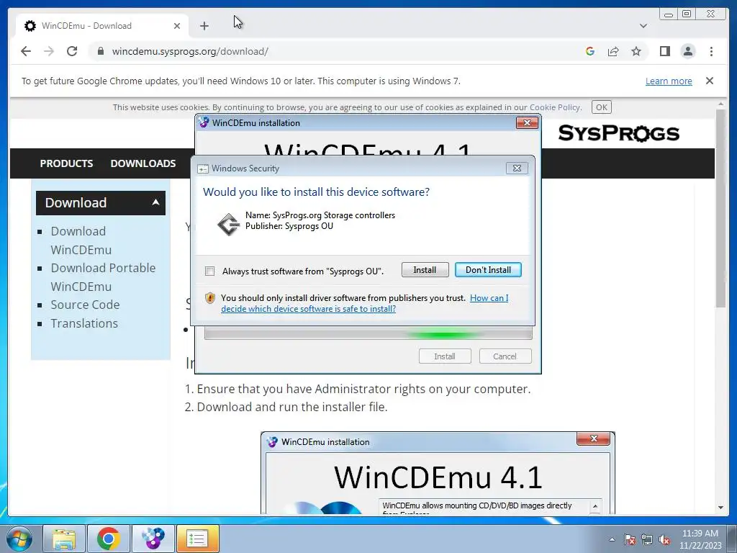737x553 pixels.
Task: Click the site padlock icon in address bar
Action: coord(100,51)
